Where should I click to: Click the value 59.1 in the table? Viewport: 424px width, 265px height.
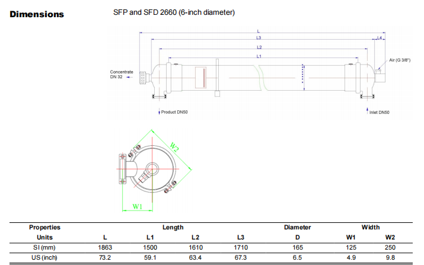150,257
